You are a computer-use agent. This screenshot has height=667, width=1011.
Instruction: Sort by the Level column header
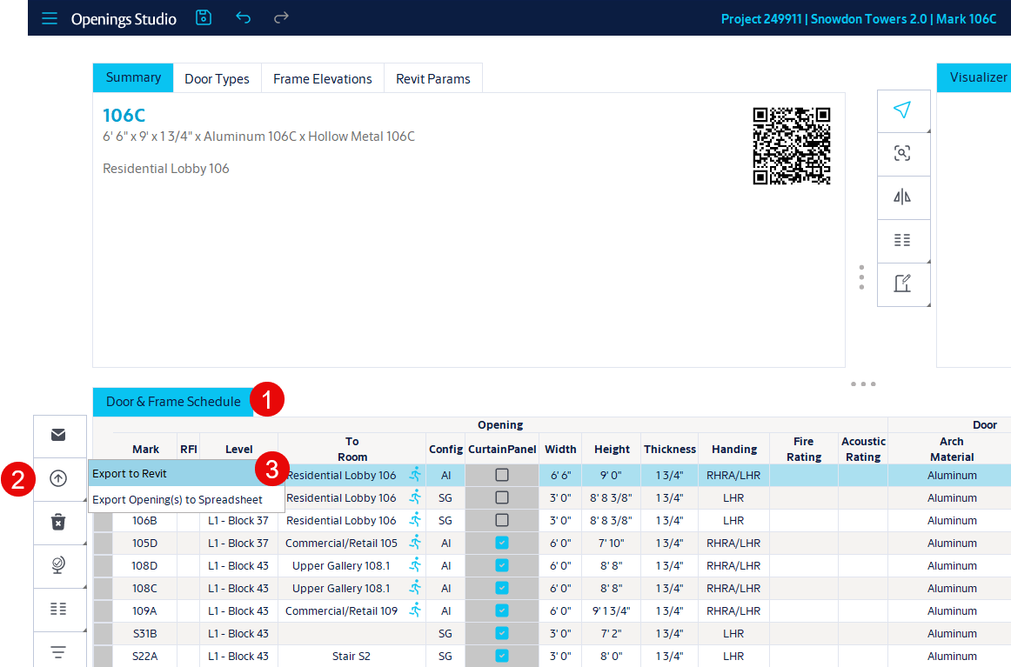point(239,450)
